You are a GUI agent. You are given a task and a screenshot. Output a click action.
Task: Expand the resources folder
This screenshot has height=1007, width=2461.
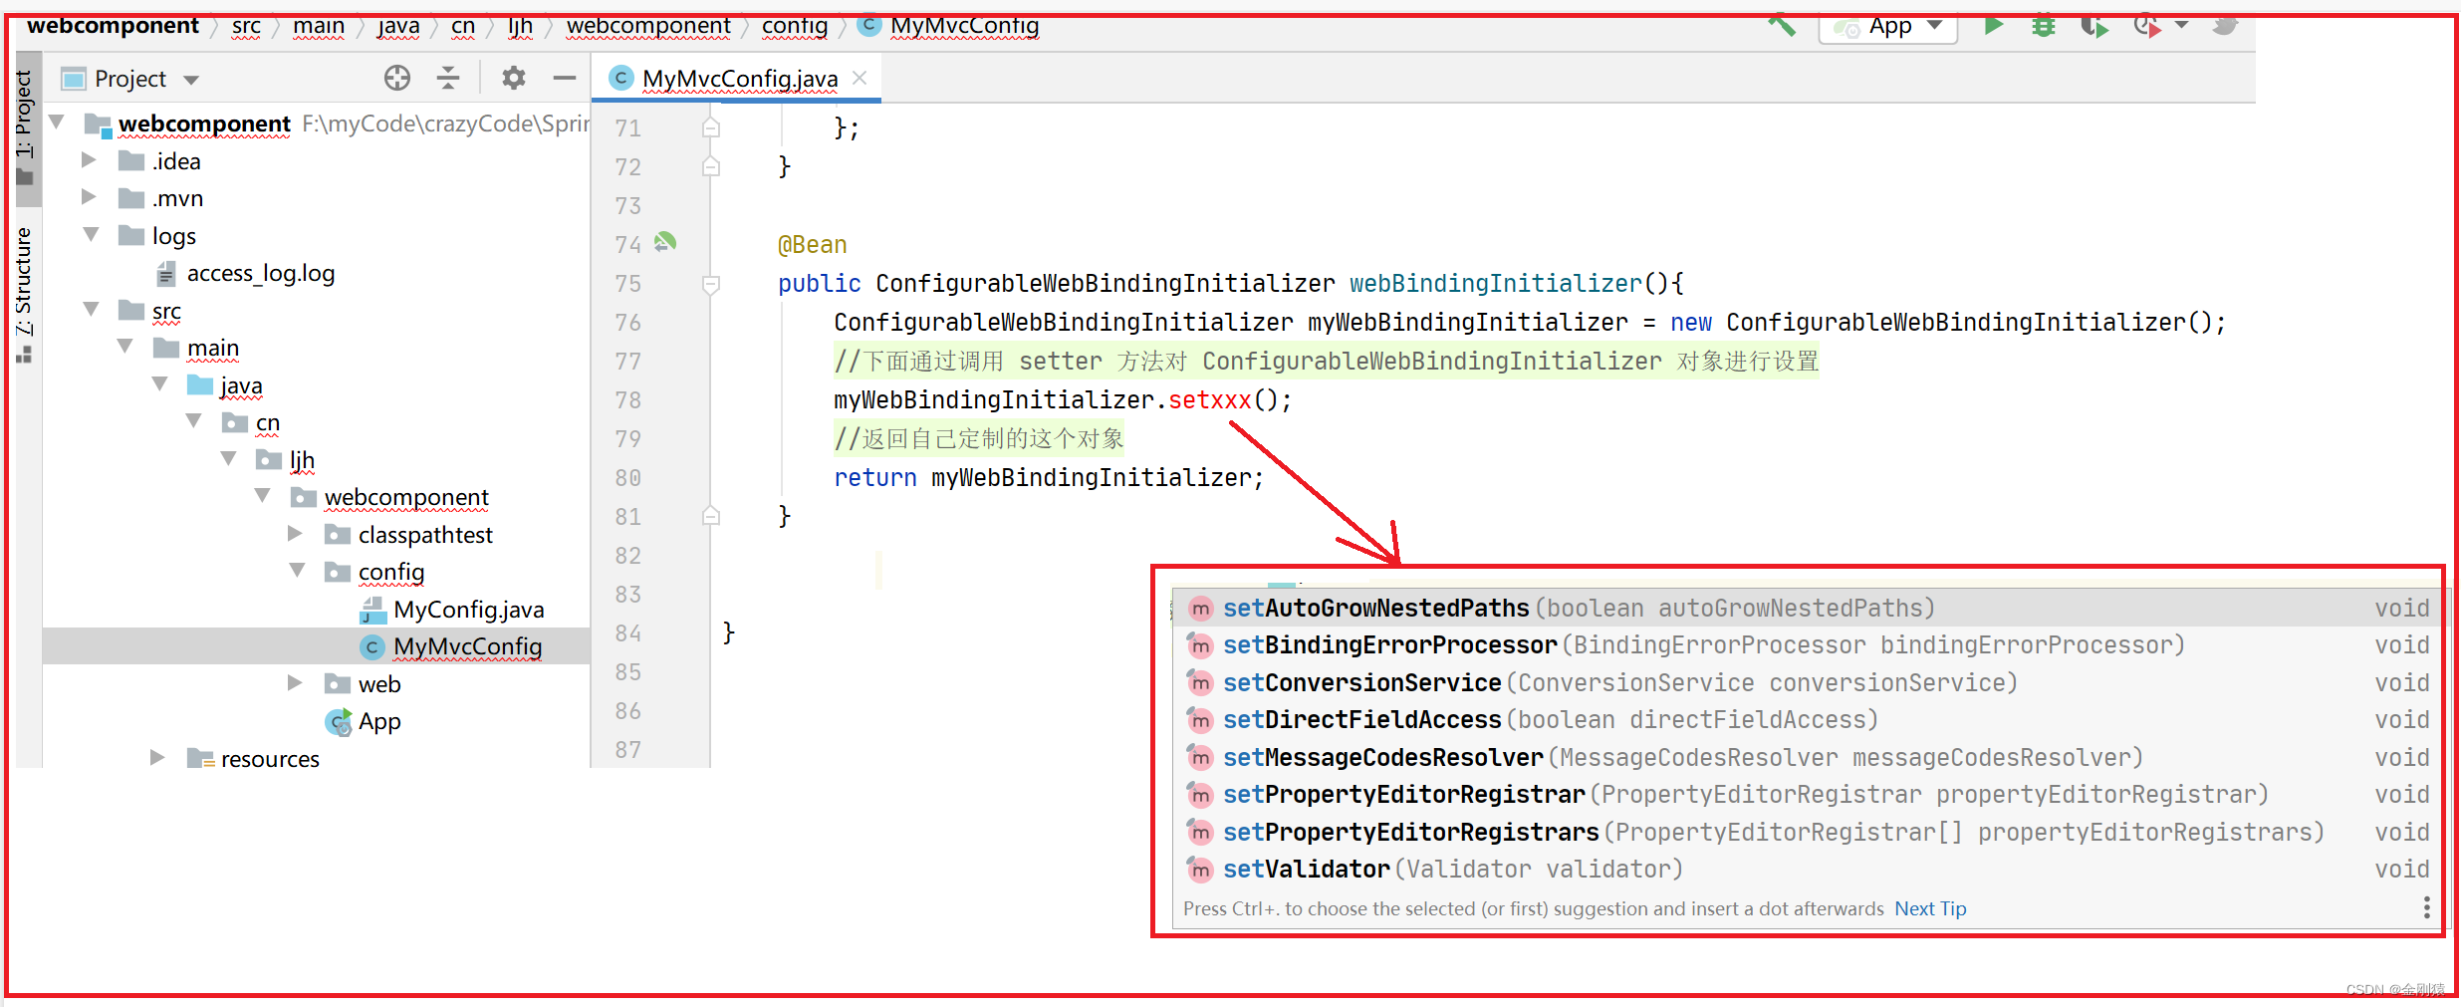(x=157, y=758)
